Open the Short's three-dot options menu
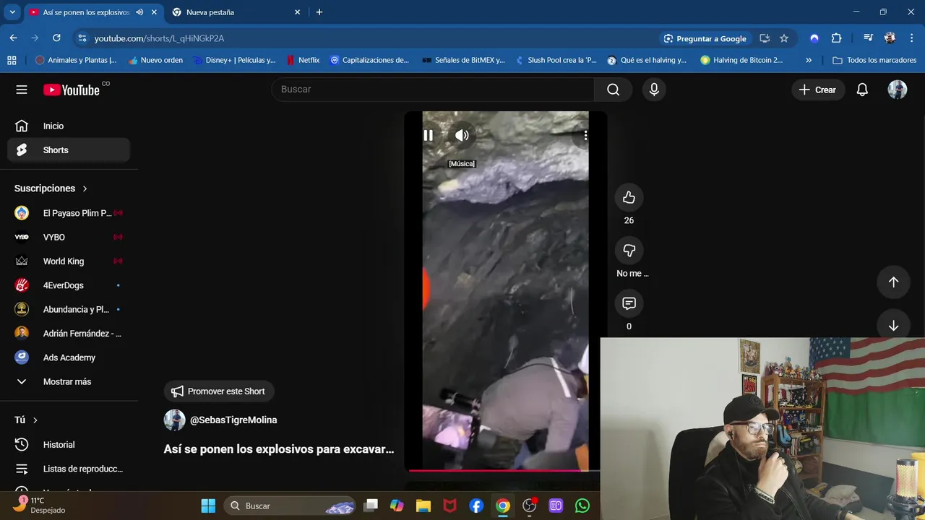Image resolution: width=925 pixels, height=520 pixels. coord(585,135)
